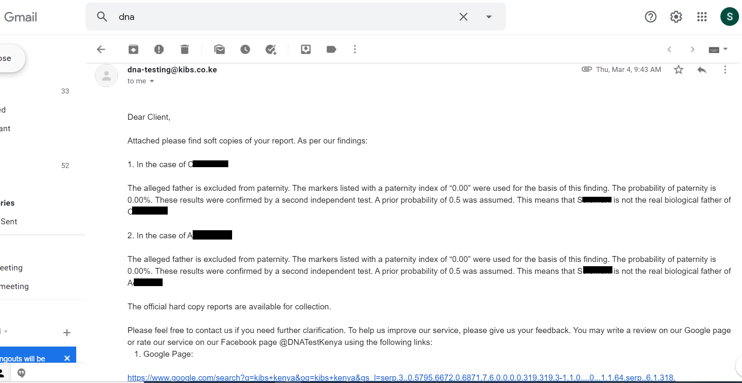
Task: Clear the 'dna' search query
Action: click(463, 17)
